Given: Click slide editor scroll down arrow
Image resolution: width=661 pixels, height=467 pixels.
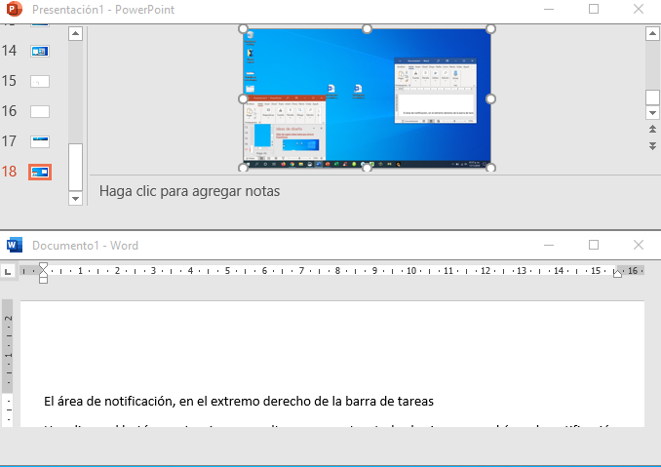Looking at the screenshot, I should [x=652, y=112].
